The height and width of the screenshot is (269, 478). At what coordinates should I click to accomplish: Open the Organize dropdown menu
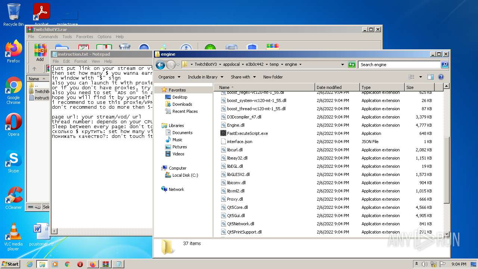click(x=169, y=77)
